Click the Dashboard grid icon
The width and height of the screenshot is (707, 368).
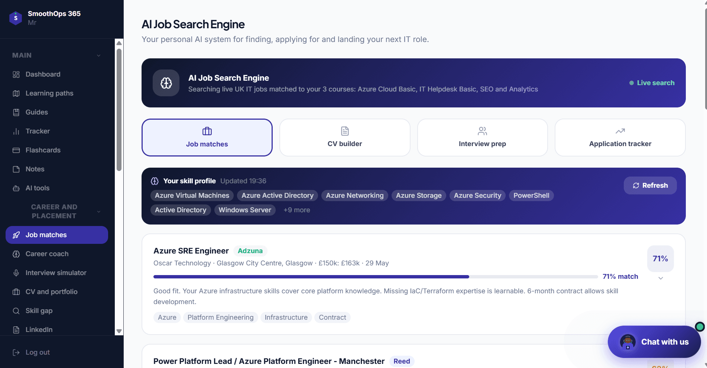(x=16, y=74)
